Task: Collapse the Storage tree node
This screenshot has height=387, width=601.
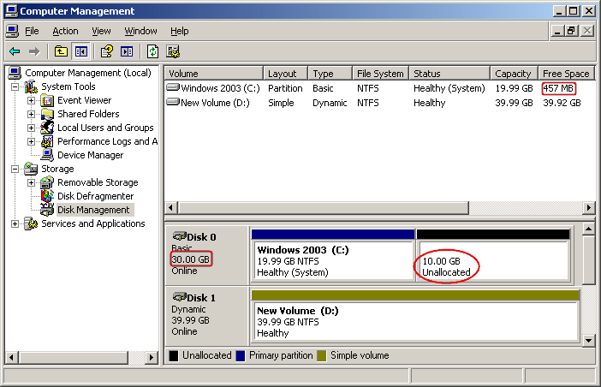Action: click(x=15, y=169)
